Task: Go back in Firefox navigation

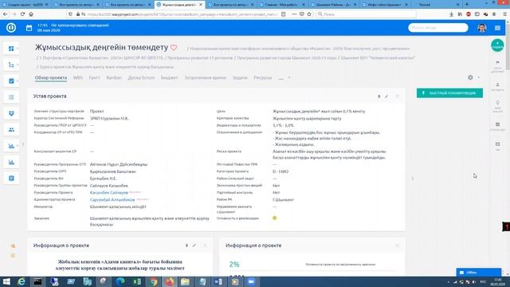Action: click(x=6, y=14)
